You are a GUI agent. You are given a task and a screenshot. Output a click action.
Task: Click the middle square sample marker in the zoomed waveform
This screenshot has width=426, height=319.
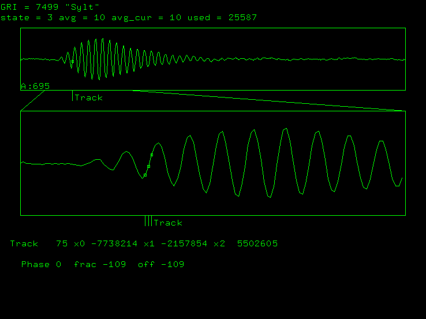[x=148, y=167]
